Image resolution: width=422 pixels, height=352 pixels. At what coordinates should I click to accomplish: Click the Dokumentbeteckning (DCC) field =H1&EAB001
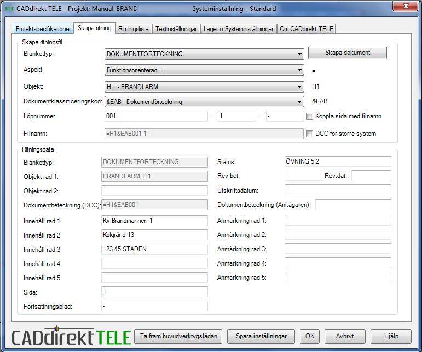point(154,205)
